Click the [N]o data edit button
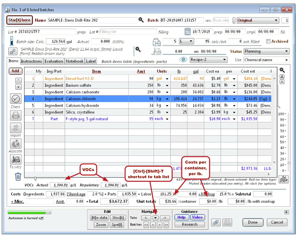This screenshot has height=236, width=299. pos(99,218)
